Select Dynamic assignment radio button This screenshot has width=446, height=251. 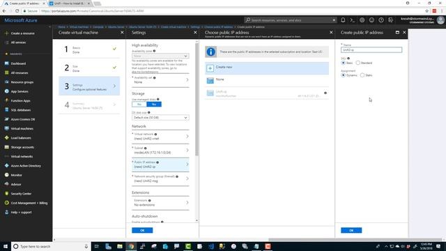344,75
